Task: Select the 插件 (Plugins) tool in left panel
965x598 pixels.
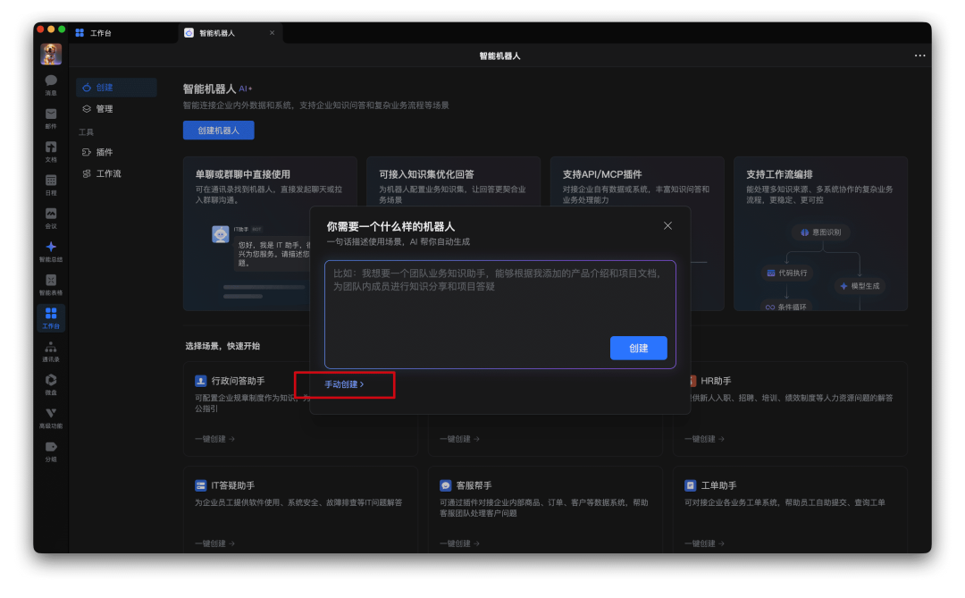Action: click(x=103, y=152)
